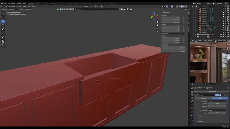Toggle Bevel modifier edit mode display icon
The image size is (230, 129).
[216, 95]
